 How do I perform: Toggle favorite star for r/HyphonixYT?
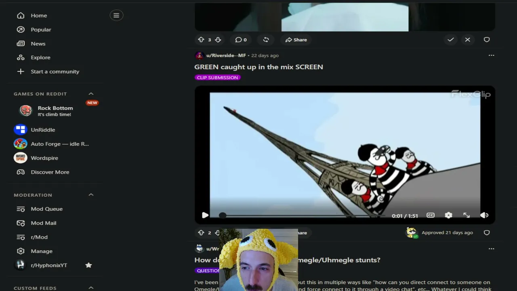pyautogui.click(x=88, y=265)
